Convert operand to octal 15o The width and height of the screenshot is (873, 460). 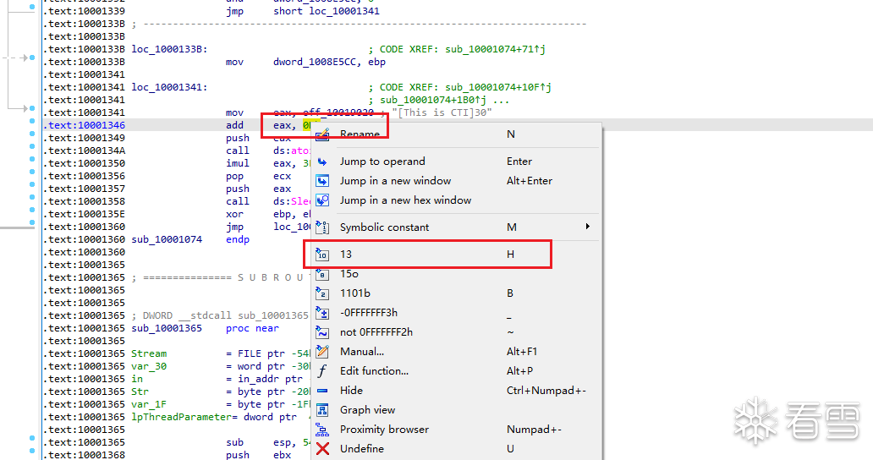tap(349, 274)
